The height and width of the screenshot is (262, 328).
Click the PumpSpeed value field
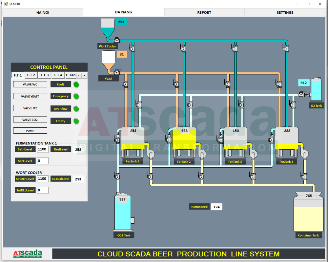(x=216, y=207)
